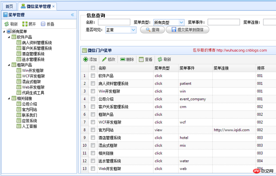Switch to the 首页 tab
Screen dimensions: 276x176
(x=9, y=6)
